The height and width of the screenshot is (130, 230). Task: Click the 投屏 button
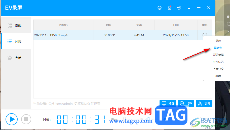[x=168, y=103]
